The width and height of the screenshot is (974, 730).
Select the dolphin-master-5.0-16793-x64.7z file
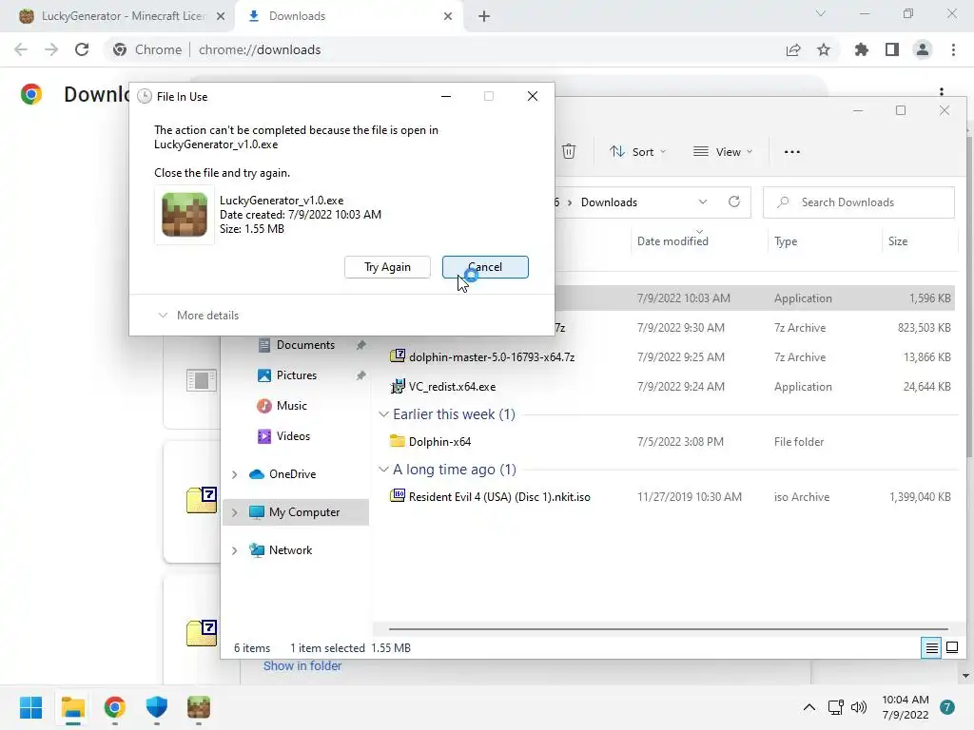click(492, 357)
